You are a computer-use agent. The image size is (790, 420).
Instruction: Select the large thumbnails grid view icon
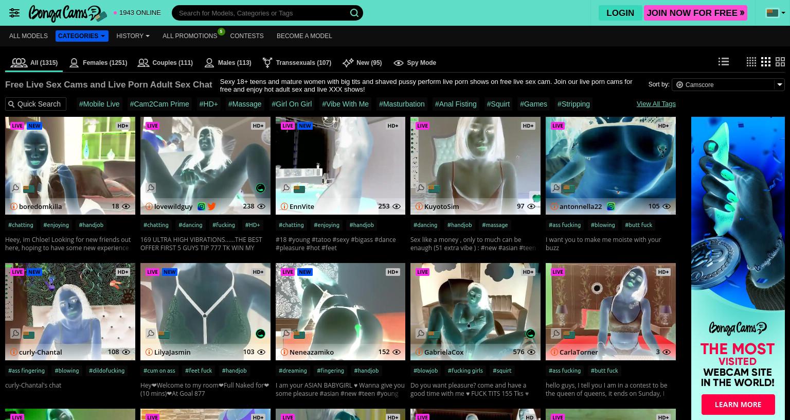point(780,62)
